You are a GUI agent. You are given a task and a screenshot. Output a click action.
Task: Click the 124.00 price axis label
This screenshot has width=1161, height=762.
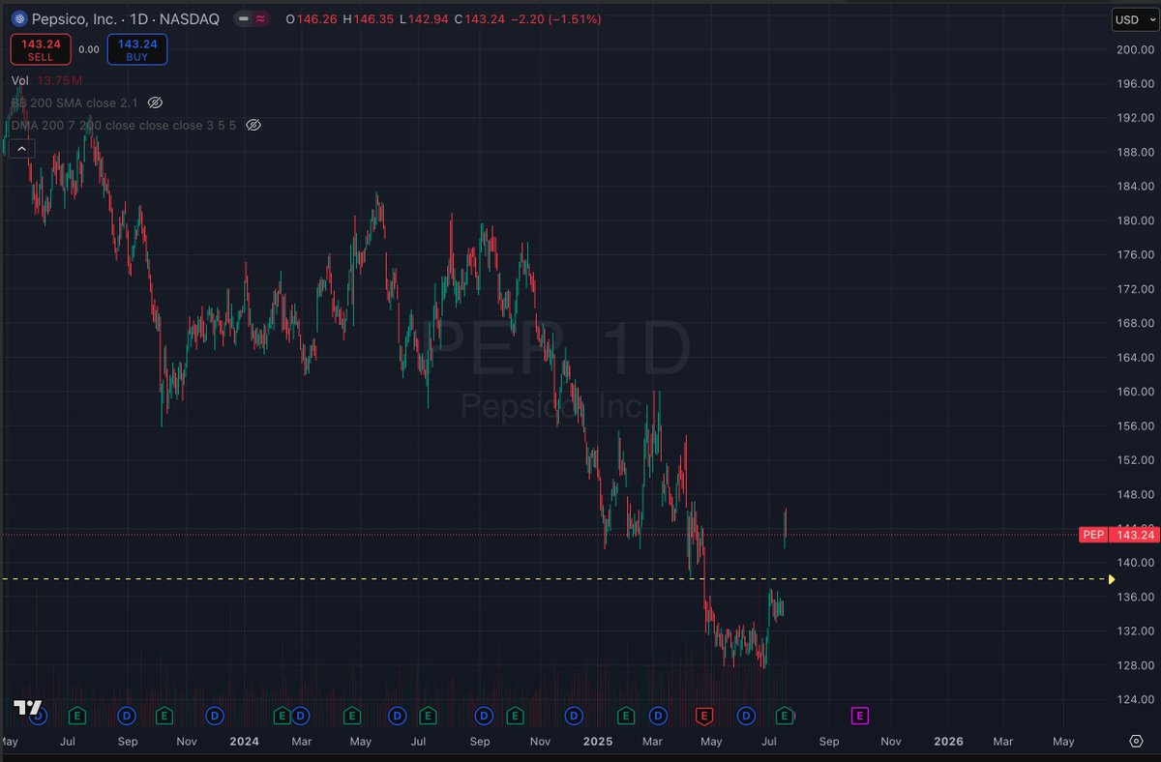(1133, 699)
